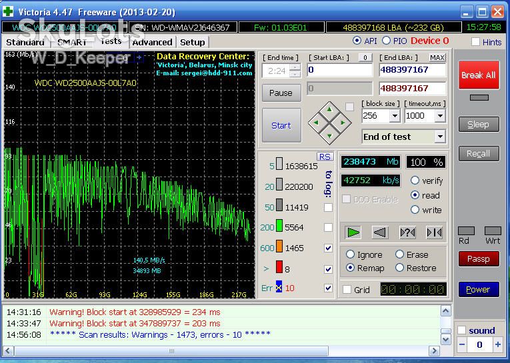Toggle log checkbox for 50 ms blocks
The width and height of the screenshot is (510, 363).
[x=329, y=207]
